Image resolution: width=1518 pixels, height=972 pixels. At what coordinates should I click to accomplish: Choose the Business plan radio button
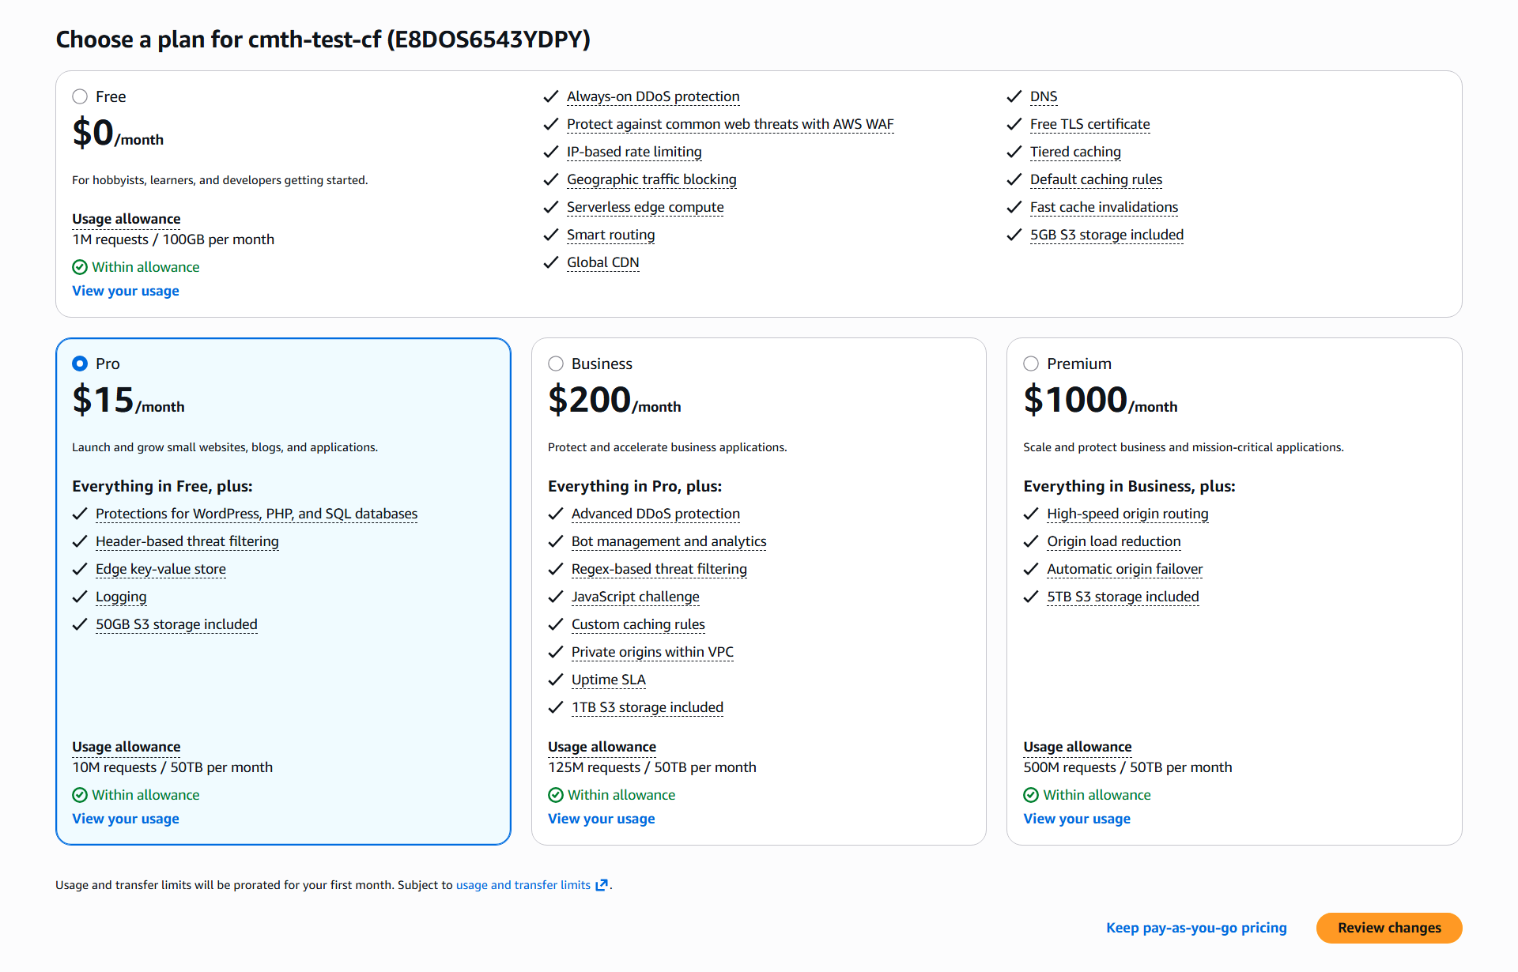coord(556,364)
